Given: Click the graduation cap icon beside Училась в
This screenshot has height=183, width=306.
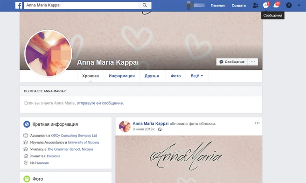Looking at the screenshot, I should [x=26, y=149].
